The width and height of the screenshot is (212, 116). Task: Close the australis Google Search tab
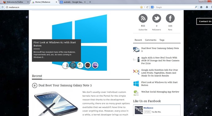click(x=85, y=2)
